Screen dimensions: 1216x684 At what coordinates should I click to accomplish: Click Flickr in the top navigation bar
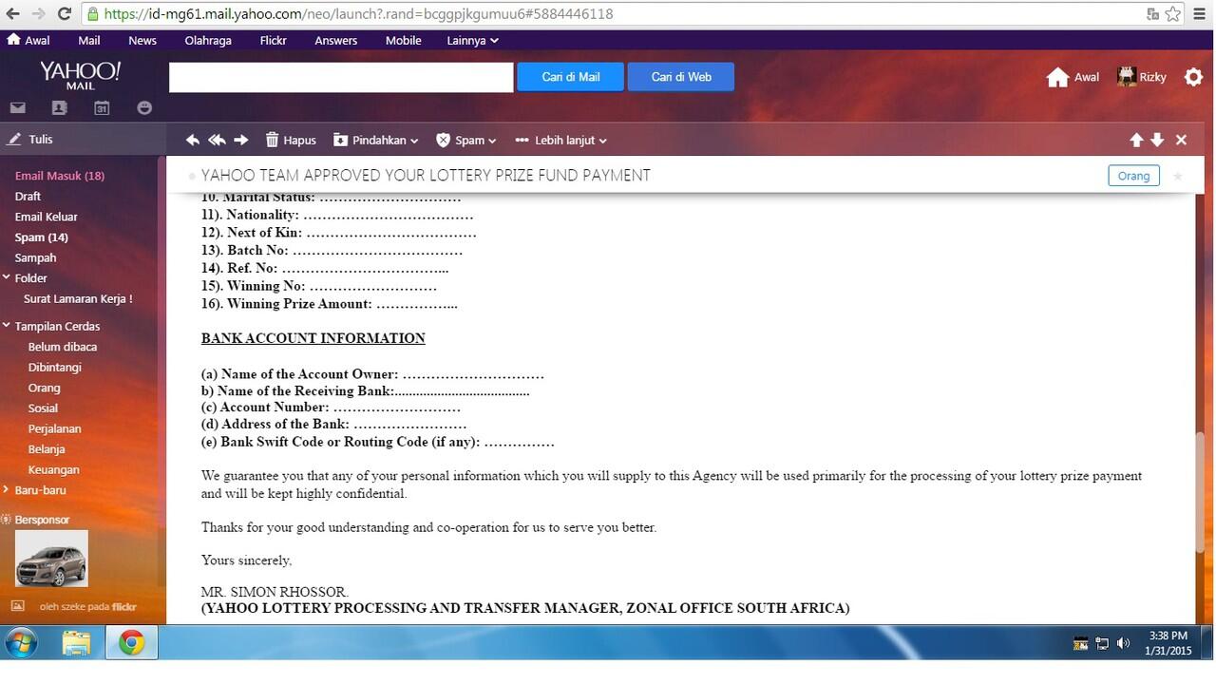point(273,40)
